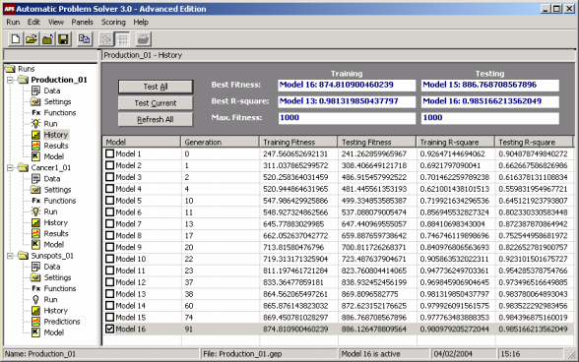This screenshot has width=579, height=362.
Task: Check the Model 5 checkbox
Action: coord(109,201)
